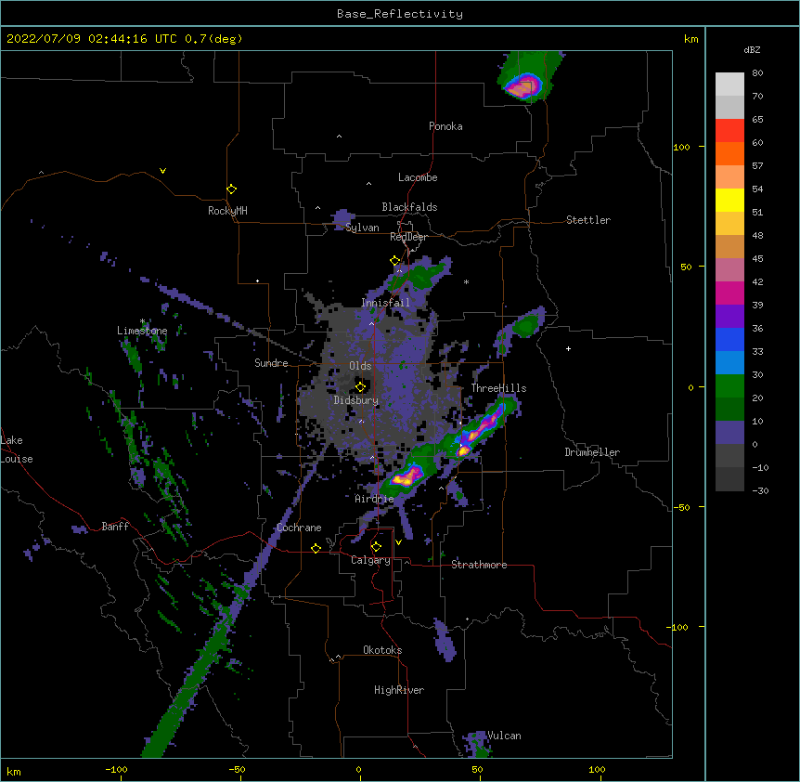Screen dimensions: 800x782
Task: Click the 50 tick on the vertical axis
Action: click(686, 267)
